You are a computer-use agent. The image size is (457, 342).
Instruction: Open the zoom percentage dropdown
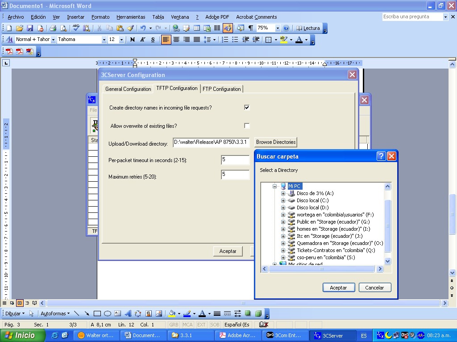pyautogui.click(x=278, y=28)
